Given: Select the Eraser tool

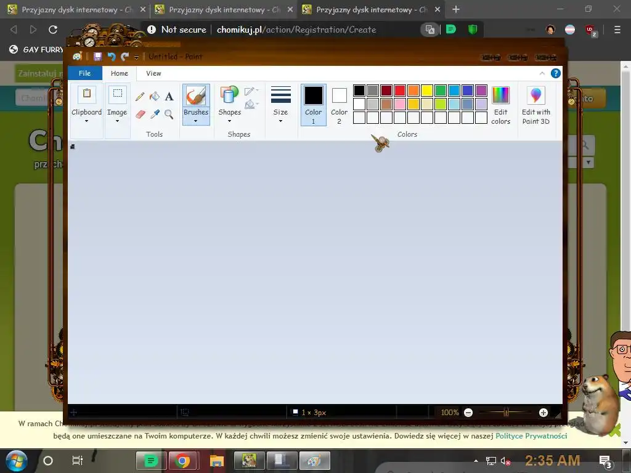Looking at the screenshot, I should pos(140,114).
